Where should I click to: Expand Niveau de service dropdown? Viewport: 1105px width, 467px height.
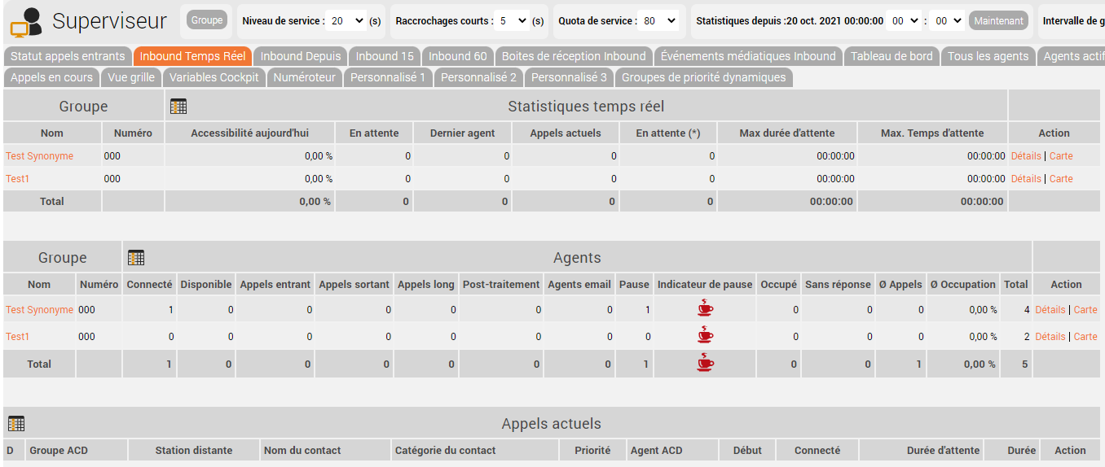tap(346, 21)
